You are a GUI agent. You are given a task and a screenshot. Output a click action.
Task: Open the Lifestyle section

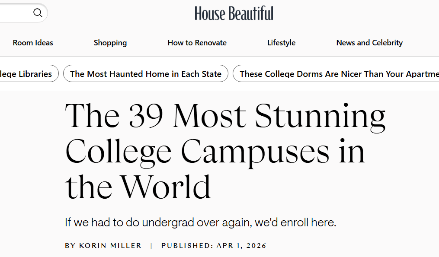282,43
